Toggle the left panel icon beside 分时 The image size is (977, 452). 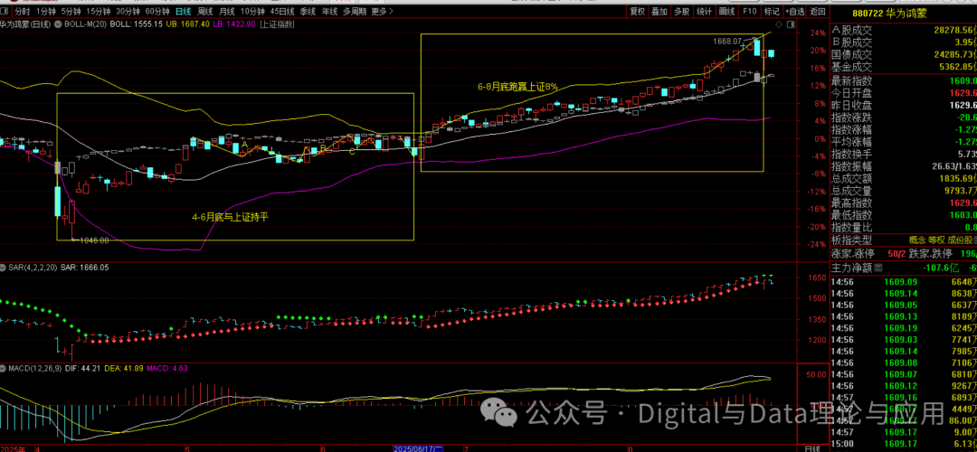[x=5, y=11]
